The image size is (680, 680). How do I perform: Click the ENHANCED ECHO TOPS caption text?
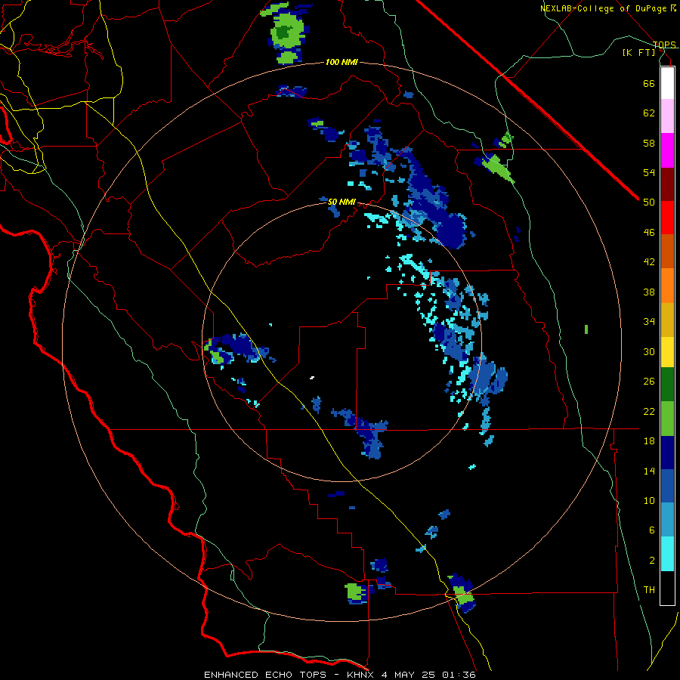pyautogui.click(x=265, y=675)
